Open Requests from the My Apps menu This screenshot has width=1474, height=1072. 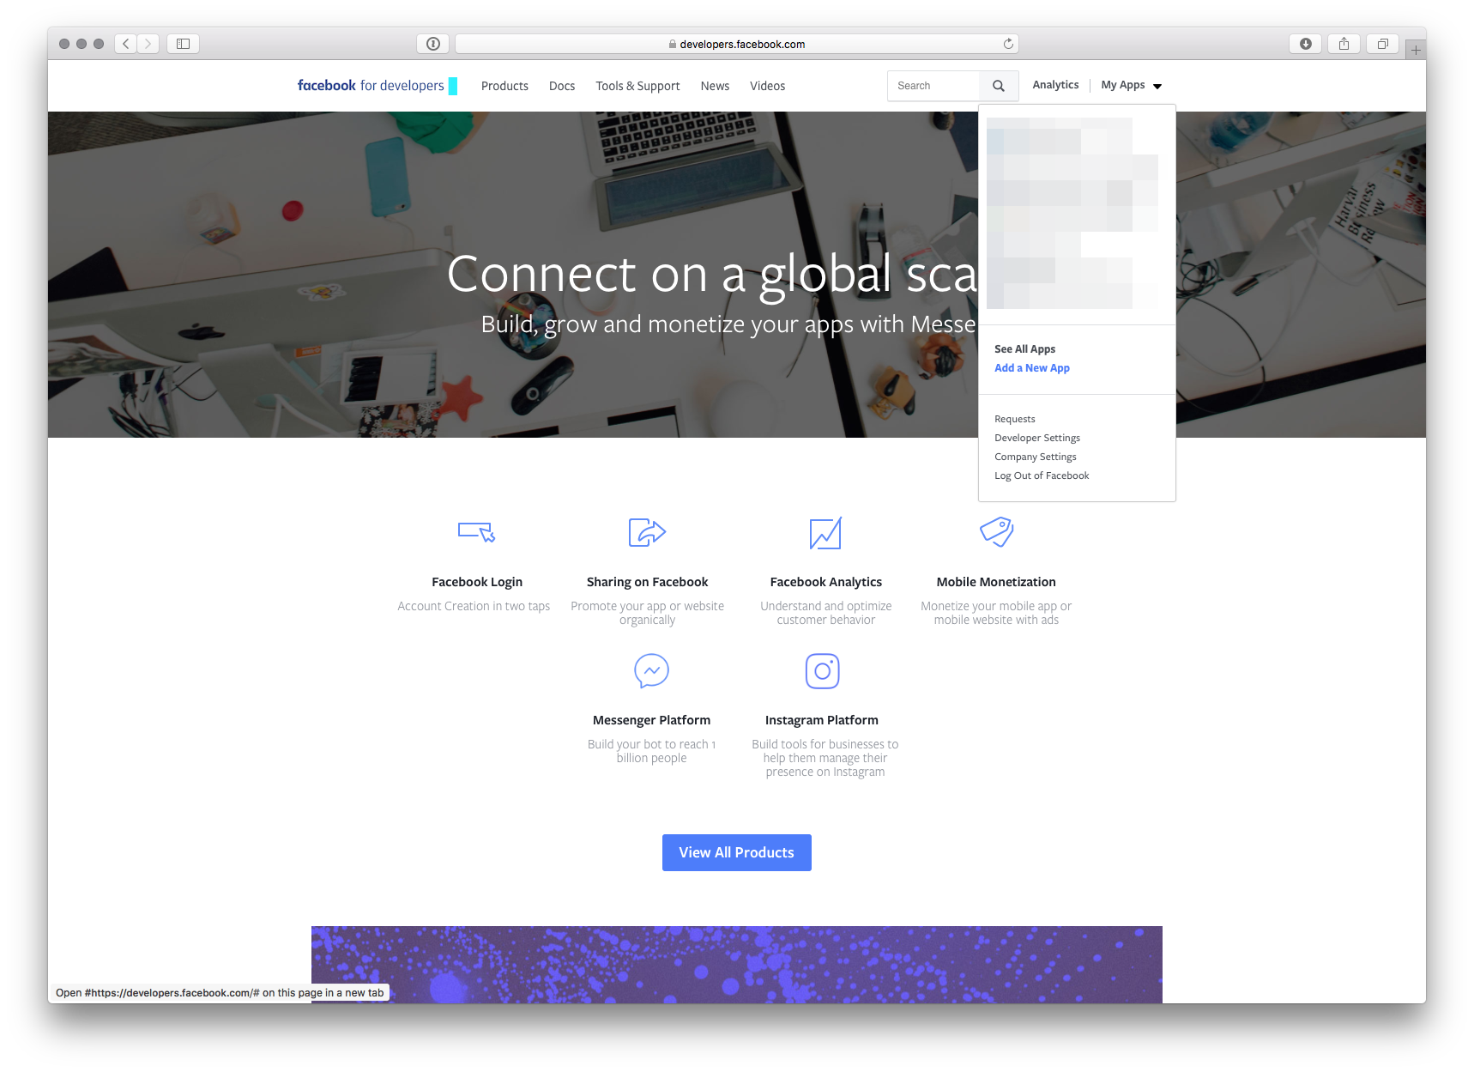[1015, 419]
